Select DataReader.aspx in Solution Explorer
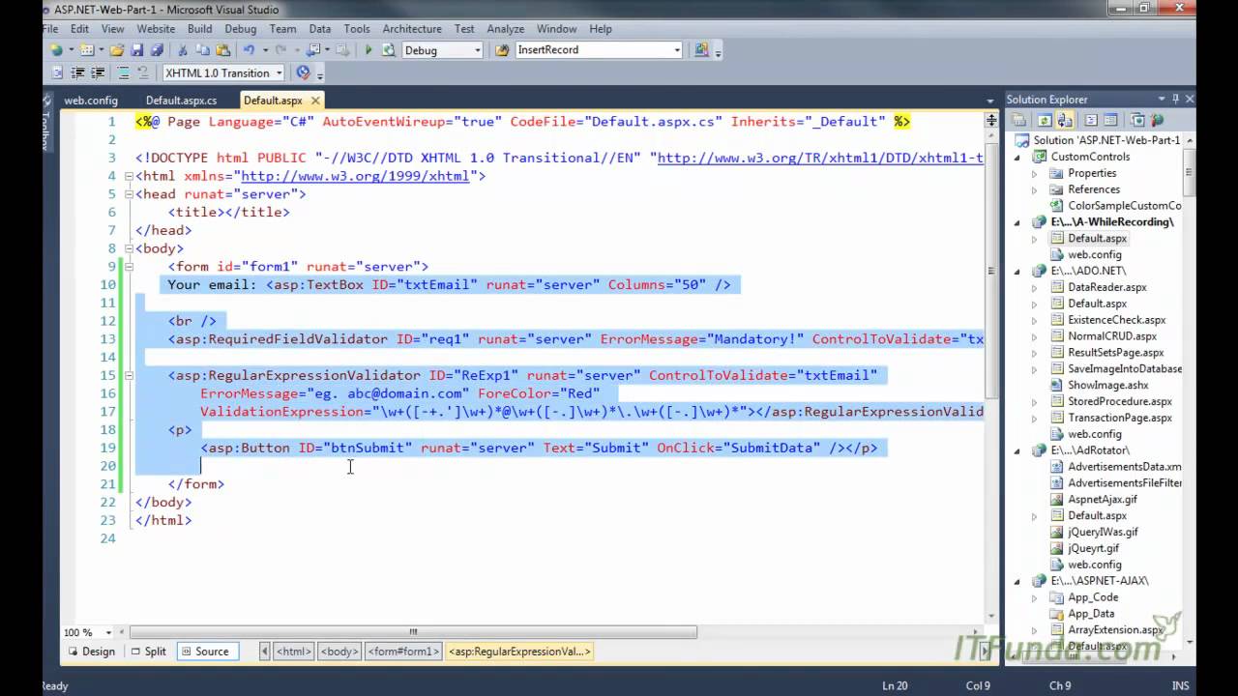Image resolution: width=1238 pixels, height=696 pixels. tap(1106, 287)
